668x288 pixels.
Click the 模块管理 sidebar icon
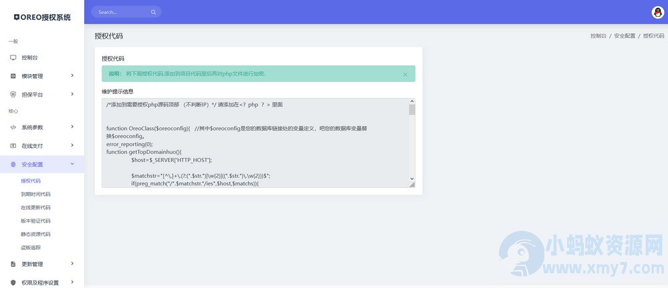13,76
